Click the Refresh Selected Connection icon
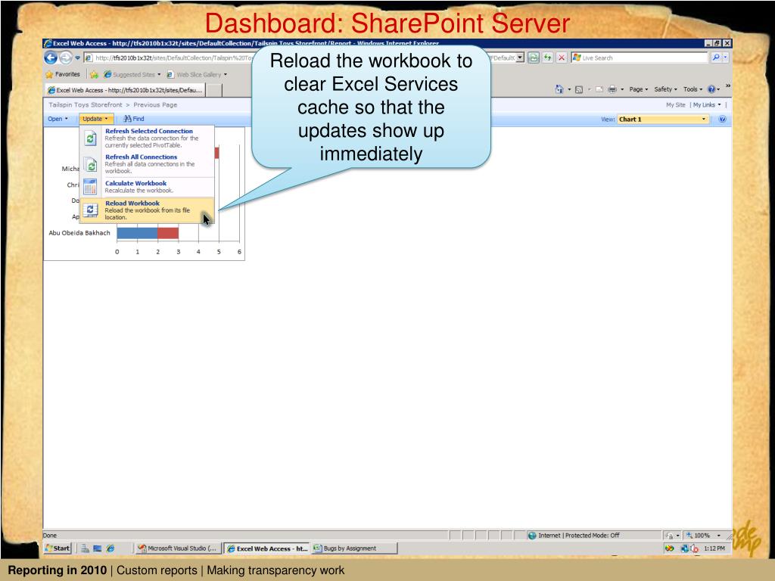 91,139
